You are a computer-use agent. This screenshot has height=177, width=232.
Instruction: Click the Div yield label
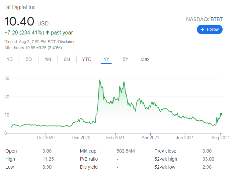tap(89, 167)
